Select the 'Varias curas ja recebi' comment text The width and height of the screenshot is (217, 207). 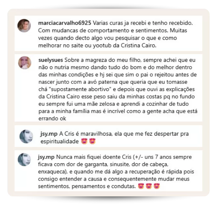pyautogui.click(x=116, y=34)
